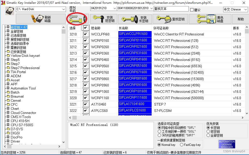Open the D7-SYS folder
Image resolution: width=249 pixels, height=155 pixels.
tap(17, 129)
